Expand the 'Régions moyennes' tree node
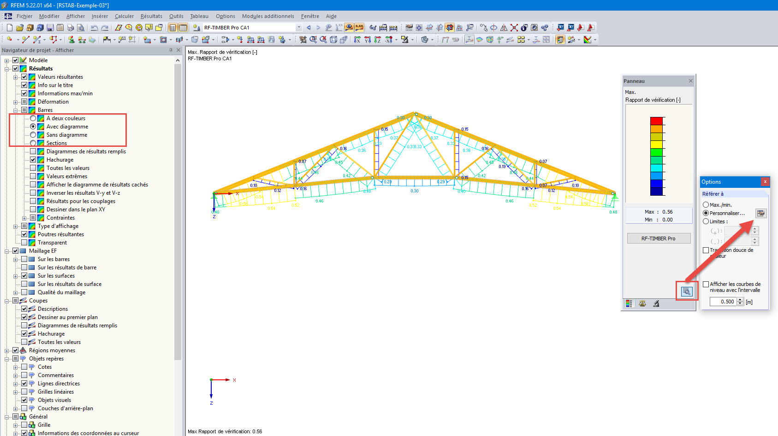 tap(7, 350)
